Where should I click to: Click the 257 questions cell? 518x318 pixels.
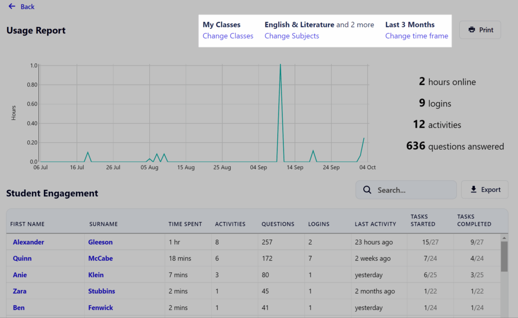(x=267, y=242)
